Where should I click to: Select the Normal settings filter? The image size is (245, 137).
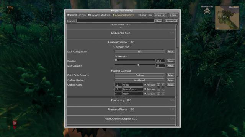[77, 15]
